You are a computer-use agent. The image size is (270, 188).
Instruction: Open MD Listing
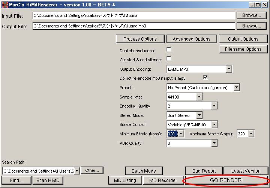click(x=125, y=180)
